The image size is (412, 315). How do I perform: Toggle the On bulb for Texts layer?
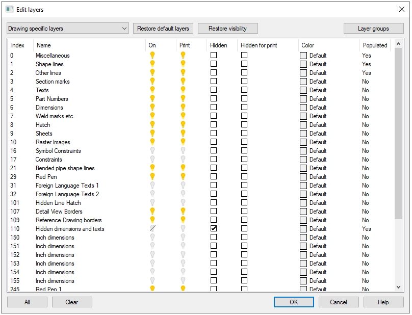(x=152, y=90)
